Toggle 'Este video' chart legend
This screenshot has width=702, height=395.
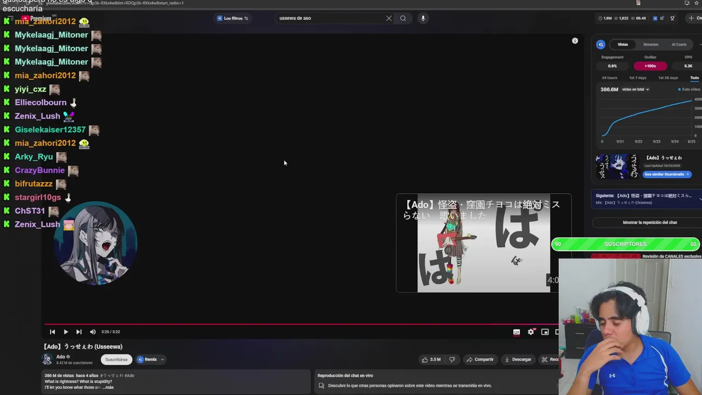(x=689, y=89)
